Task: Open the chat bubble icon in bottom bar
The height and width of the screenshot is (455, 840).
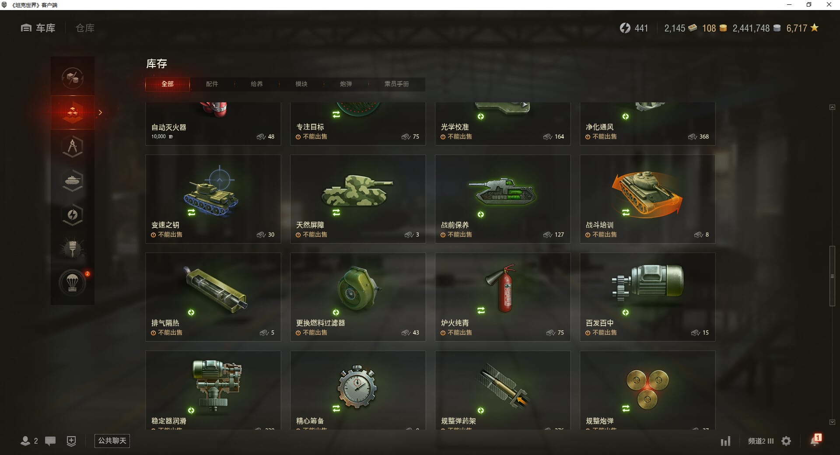Action: pyautogui.click(x=50, y=441)
